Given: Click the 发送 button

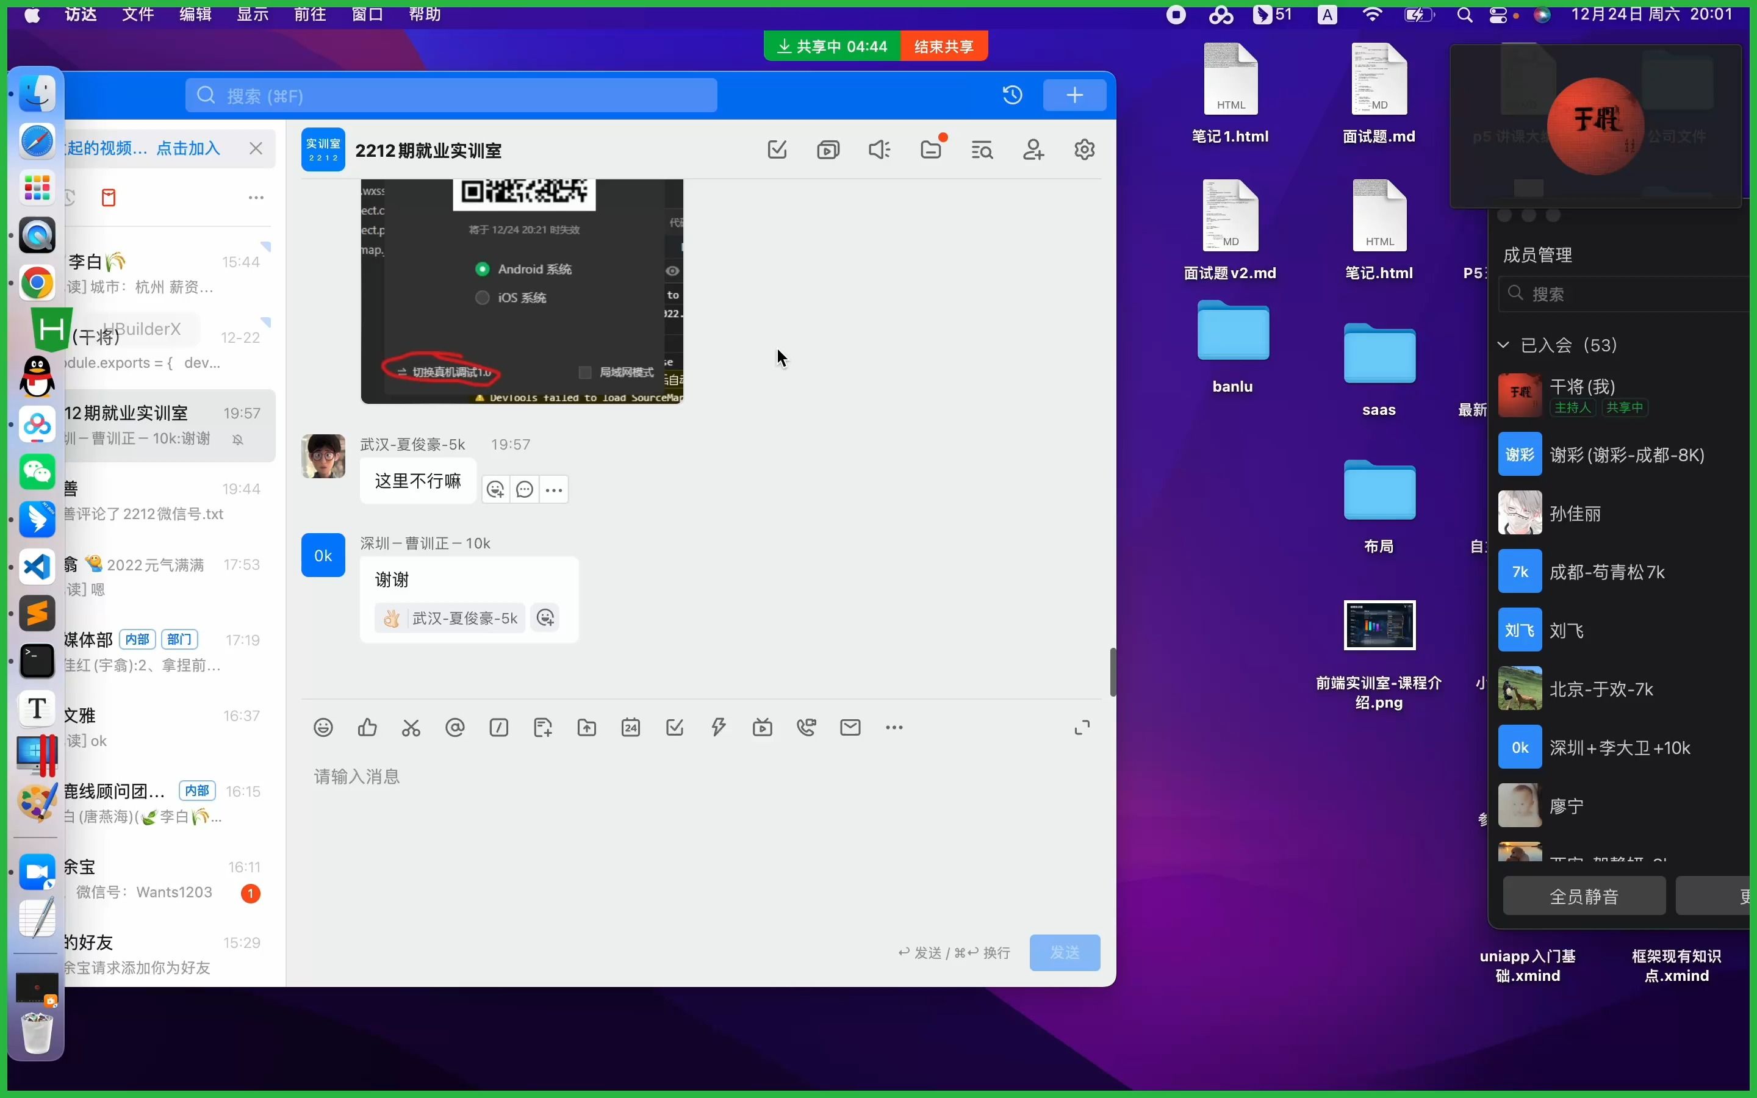Looking at the screenshot, I should 1065,952.
